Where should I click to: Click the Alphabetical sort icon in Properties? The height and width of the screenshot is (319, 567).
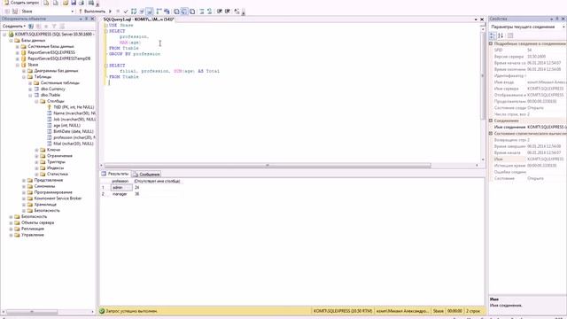coord(501,35)
